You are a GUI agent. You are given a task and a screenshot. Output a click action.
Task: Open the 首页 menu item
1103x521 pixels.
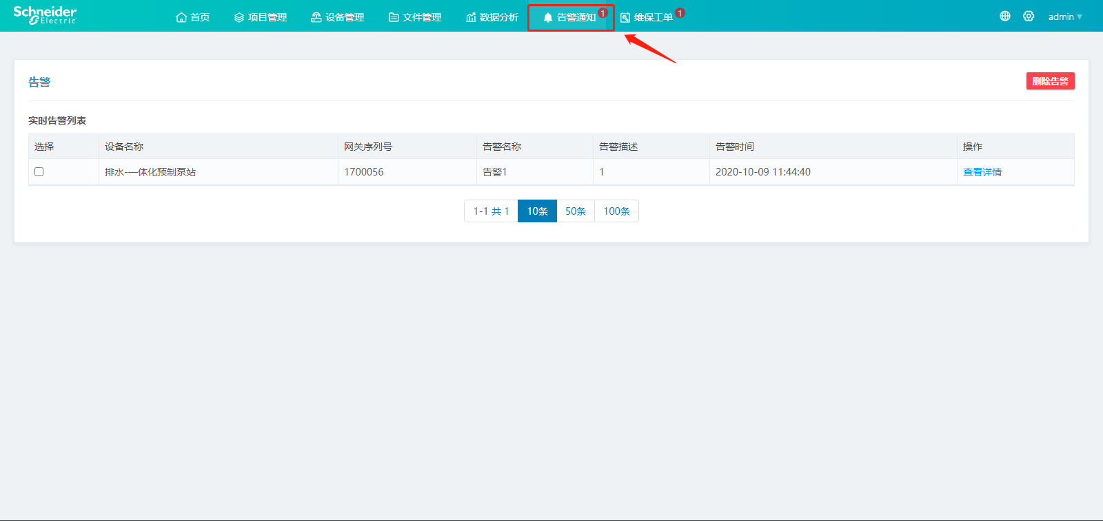pos(193,17)
